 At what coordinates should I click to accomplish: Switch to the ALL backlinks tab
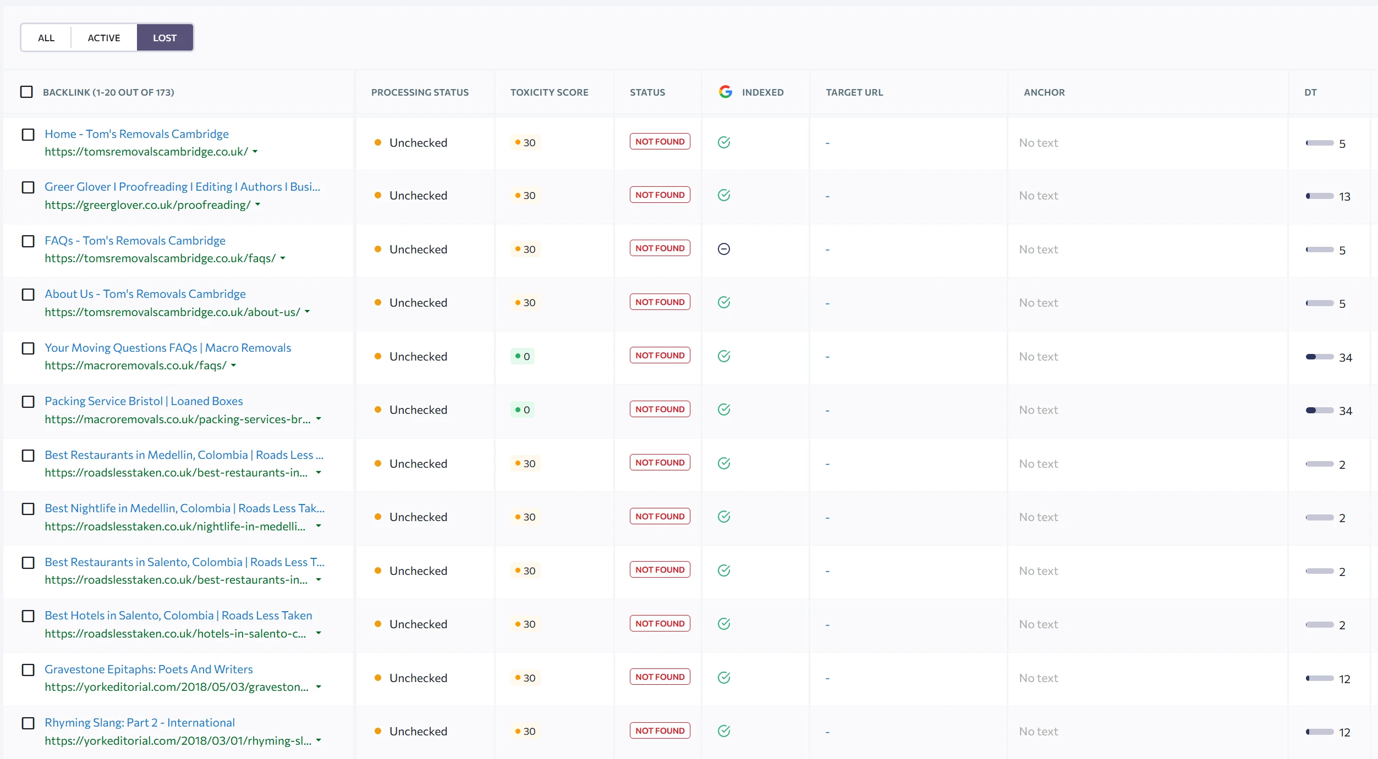click(x=46, y=38)
